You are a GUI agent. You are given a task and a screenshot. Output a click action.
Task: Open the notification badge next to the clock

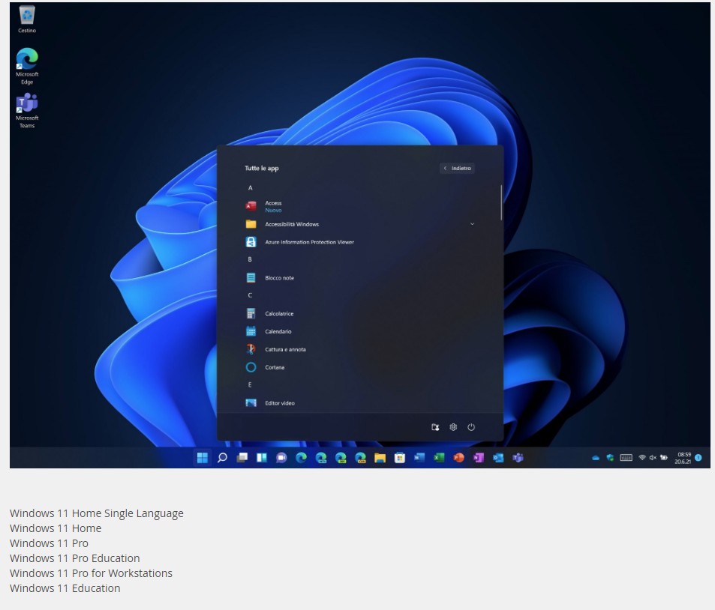(x=698, y=458)
